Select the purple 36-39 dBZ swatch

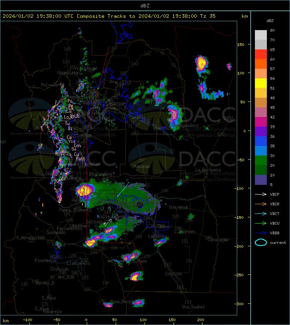pos(261,131)
